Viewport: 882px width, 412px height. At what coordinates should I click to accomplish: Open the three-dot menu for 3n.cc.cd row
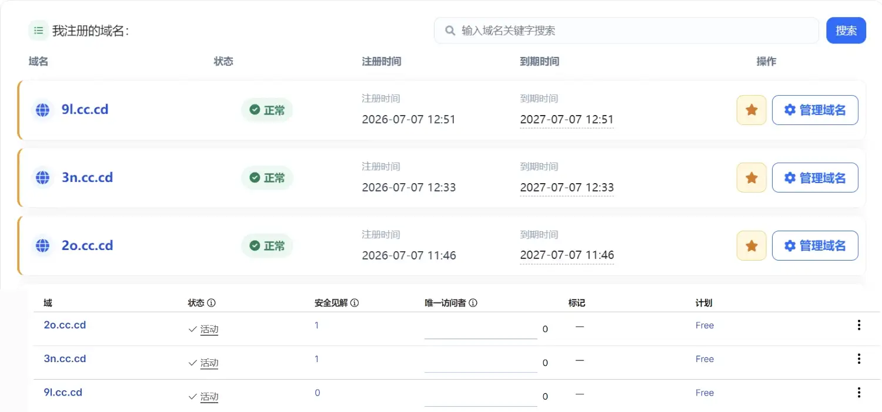tap(859, 359)
